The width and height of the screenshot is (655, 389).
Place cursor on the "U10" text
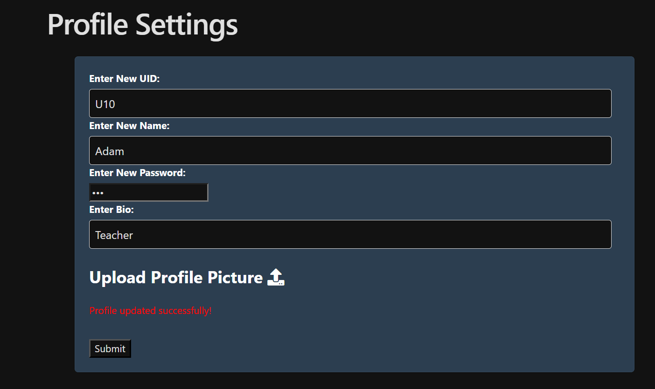click(x=105, y=104)
